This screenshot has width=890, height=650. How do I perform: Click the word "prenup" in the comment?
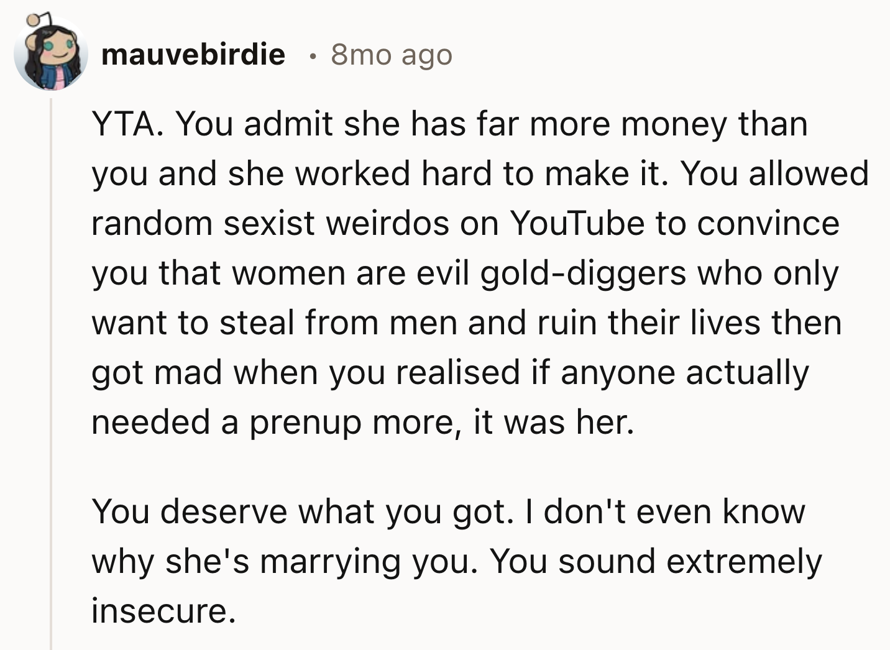coord(305,423)
